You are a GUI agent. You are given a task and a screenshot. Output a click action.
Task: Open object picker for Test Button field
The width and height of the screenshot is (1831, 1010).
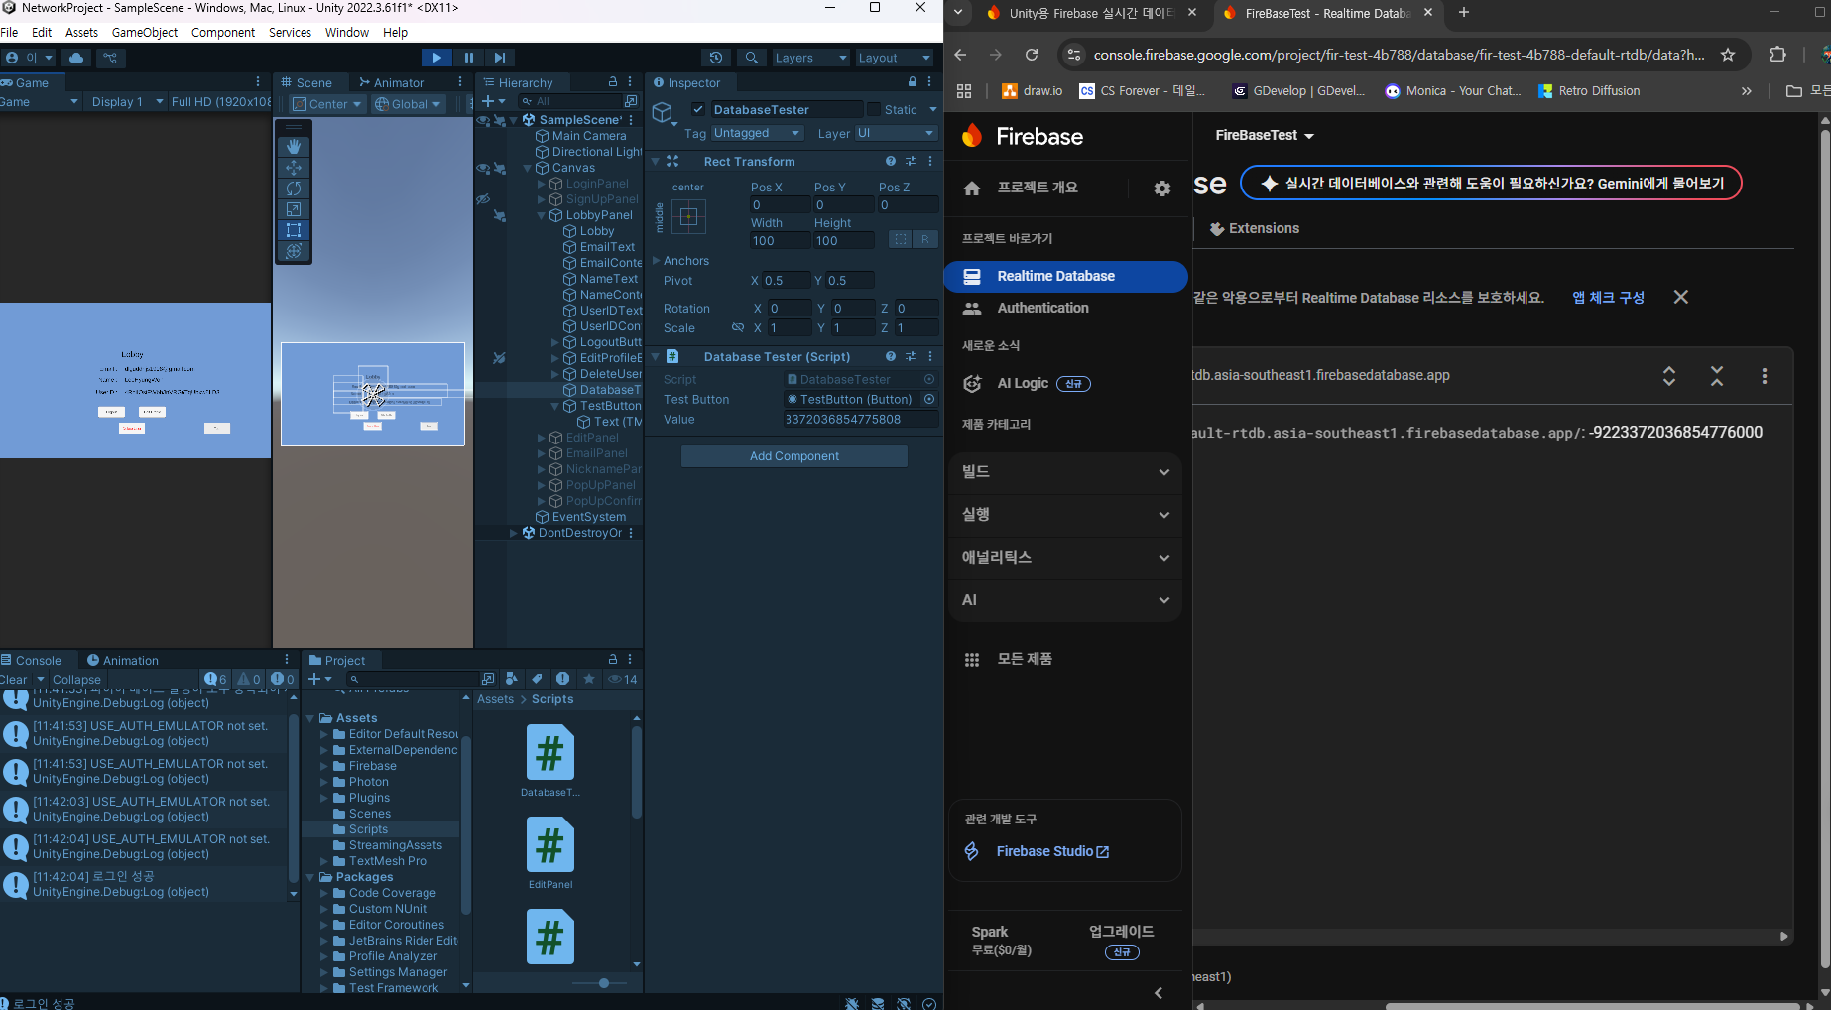[929, 399]
